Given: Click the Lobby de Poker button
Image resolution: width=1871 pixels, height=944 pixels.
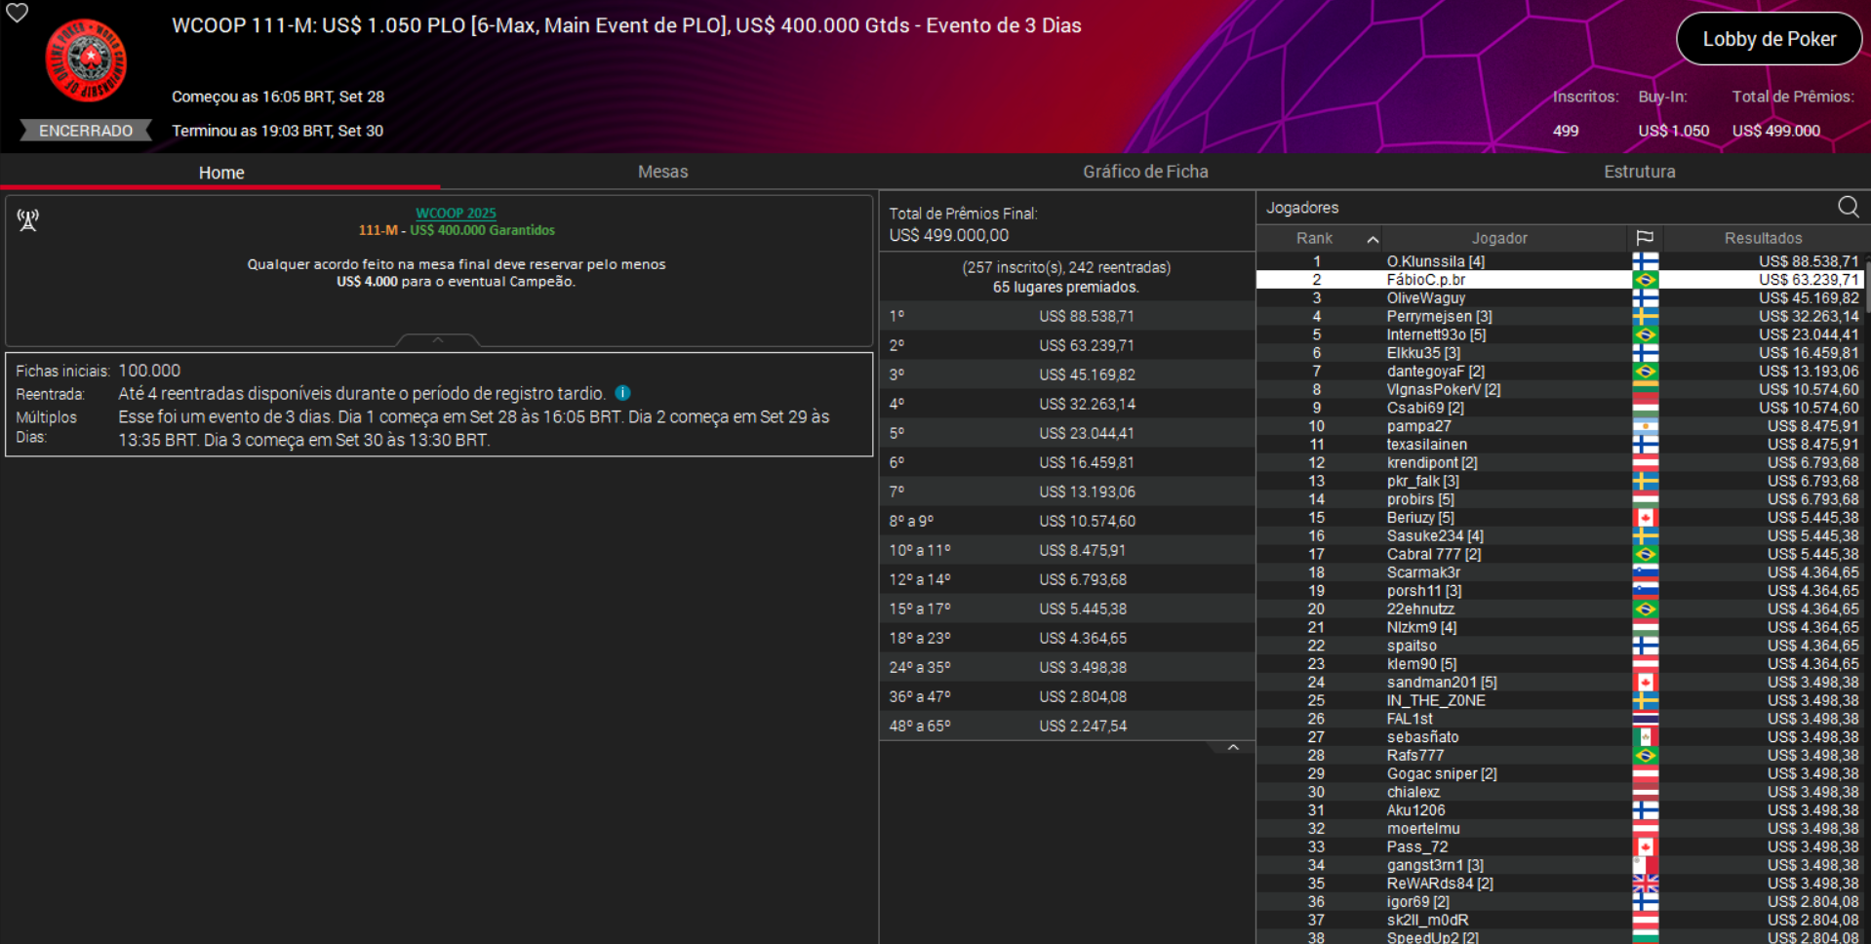Looking at the screenshot, I should 1769,39.
